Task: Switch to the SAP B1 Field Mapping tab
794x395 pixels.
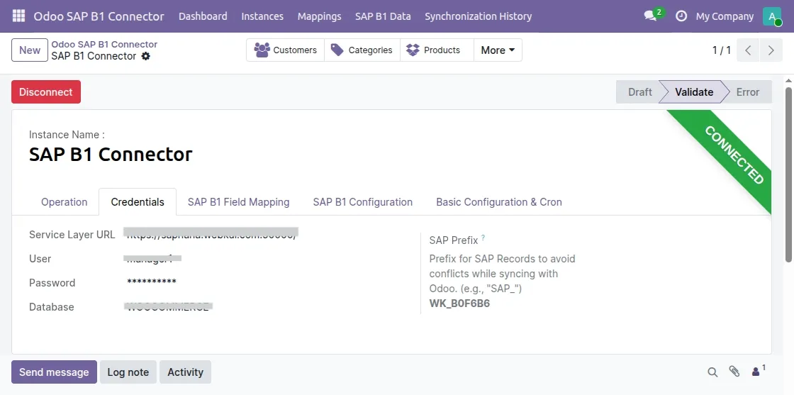Action: tap(238, 202)
